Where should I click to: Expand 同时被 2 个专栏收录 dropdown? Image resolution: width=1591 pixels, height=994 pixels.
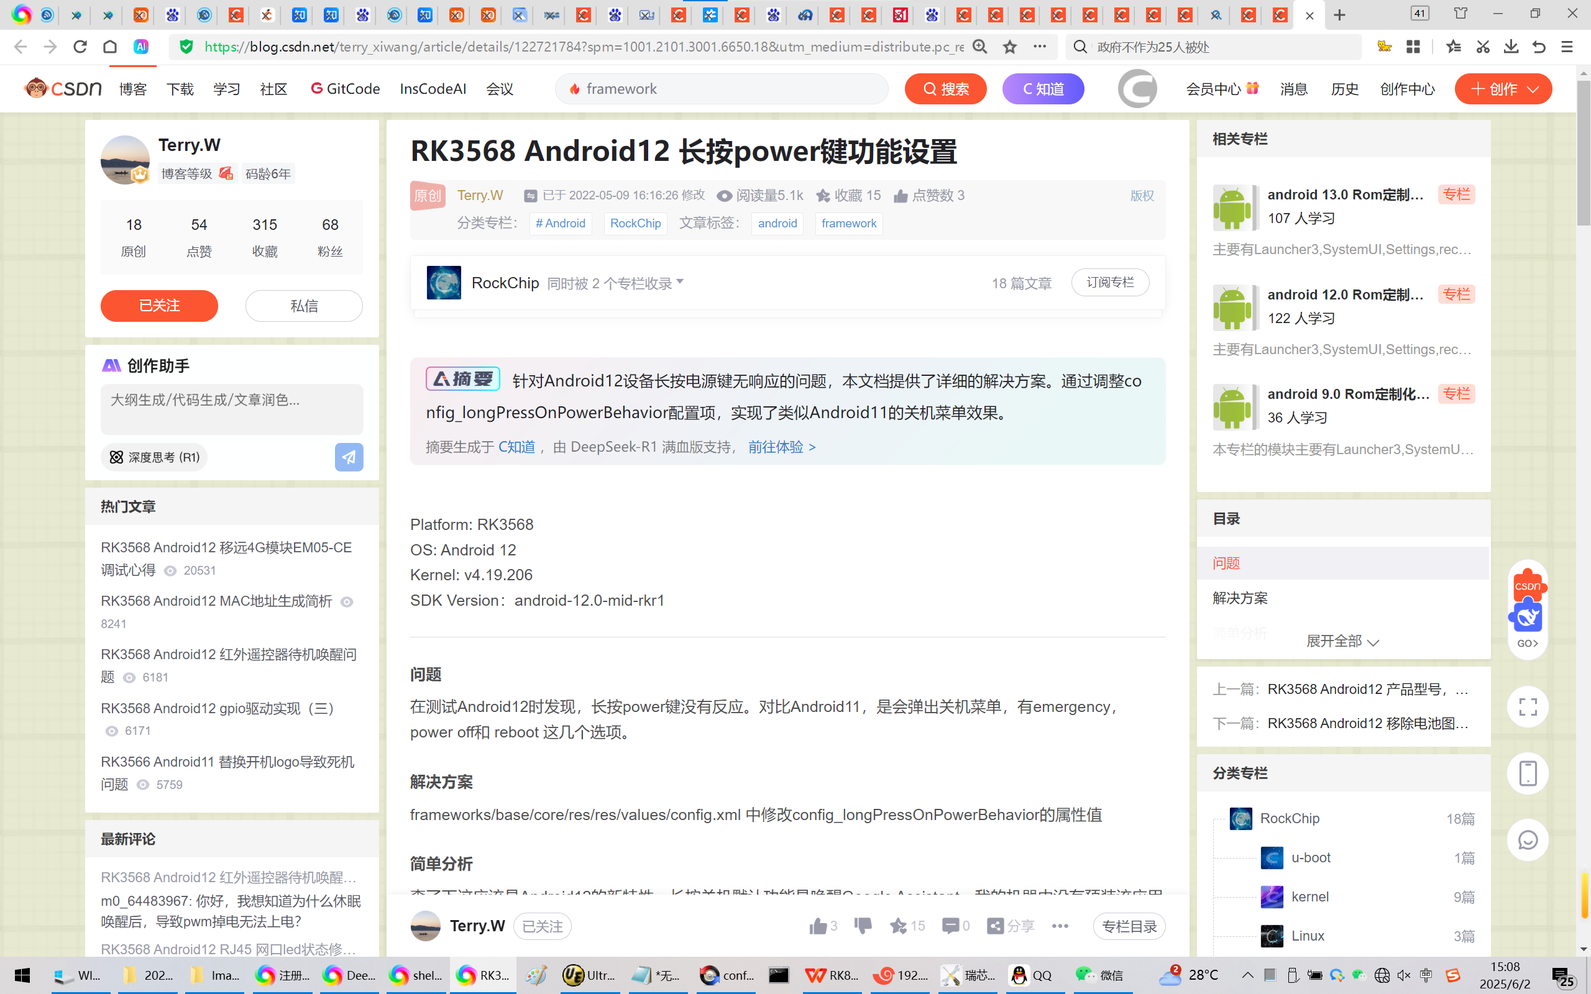point(615,283)
